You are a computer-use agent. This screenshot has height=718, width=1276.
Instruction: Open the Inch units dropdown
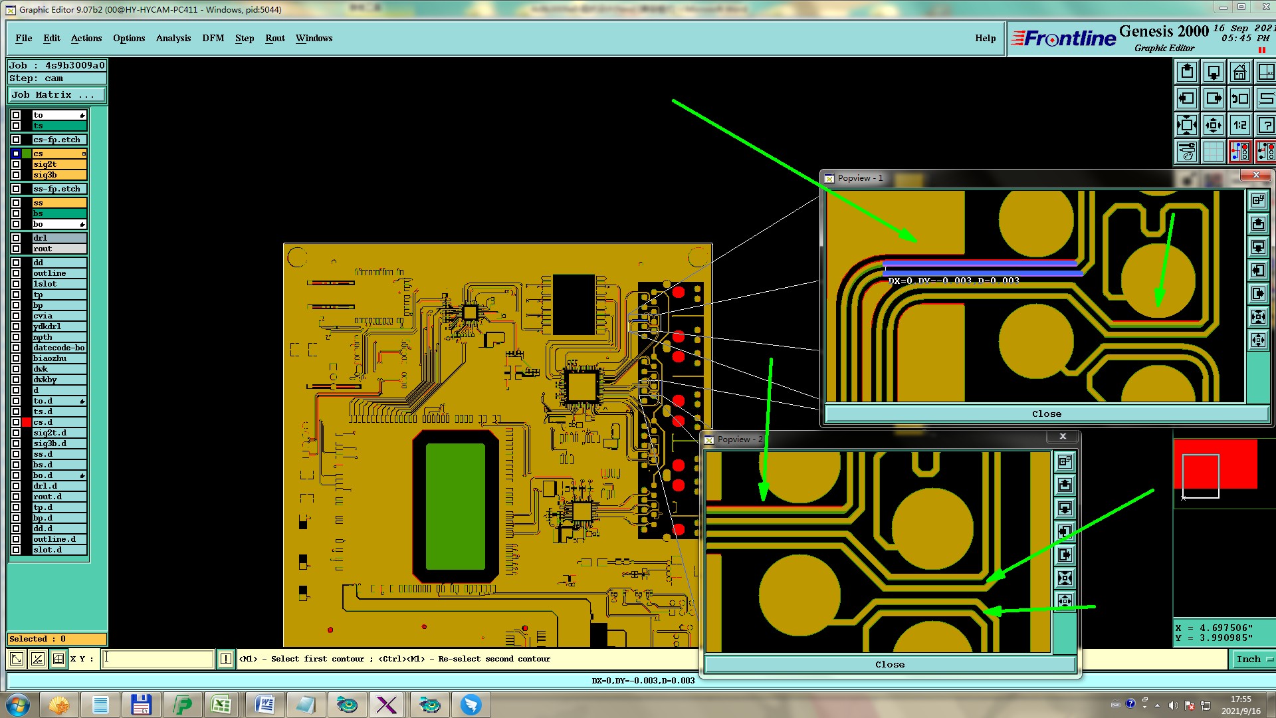(1253, 659)
